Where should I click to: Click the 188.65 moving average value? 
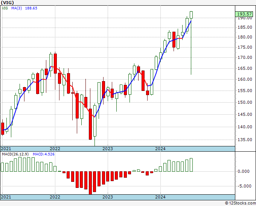(x=31, y=8)
